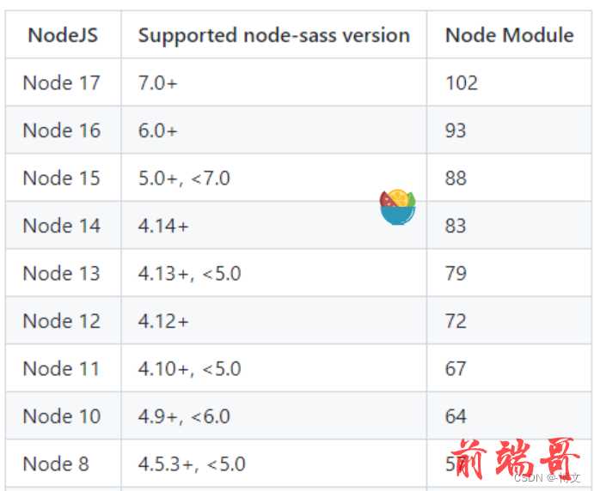This screenshot has width=594, height=491.
Task: Click module number 102
Action: tap(462, 83)
